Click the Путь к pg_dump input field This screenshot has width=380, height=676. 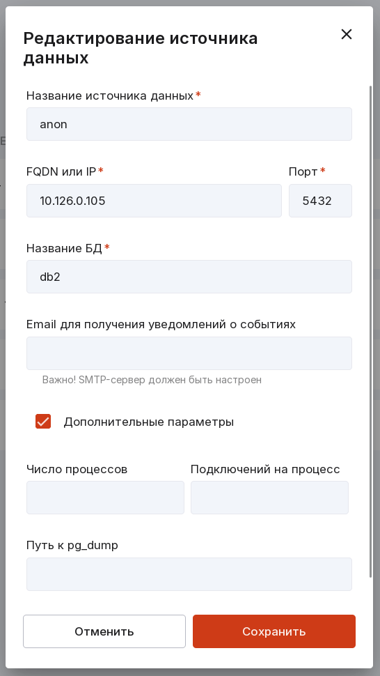189,574
